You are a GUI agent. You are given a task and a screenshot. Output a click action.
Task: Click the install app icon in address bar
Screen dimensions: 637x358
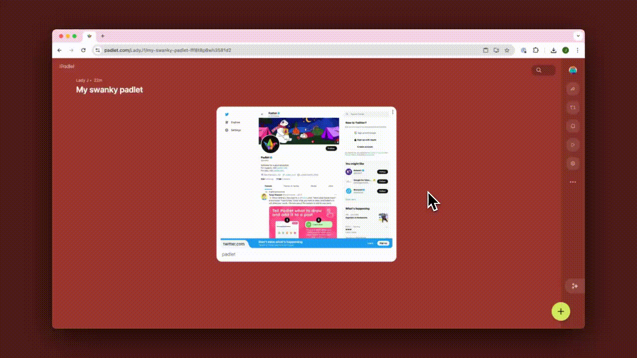pos(496,50)
